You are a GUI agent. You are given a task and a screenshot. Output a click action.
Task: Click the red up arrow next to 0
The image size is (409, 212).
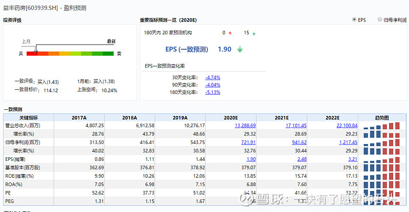tap(230, 33)
